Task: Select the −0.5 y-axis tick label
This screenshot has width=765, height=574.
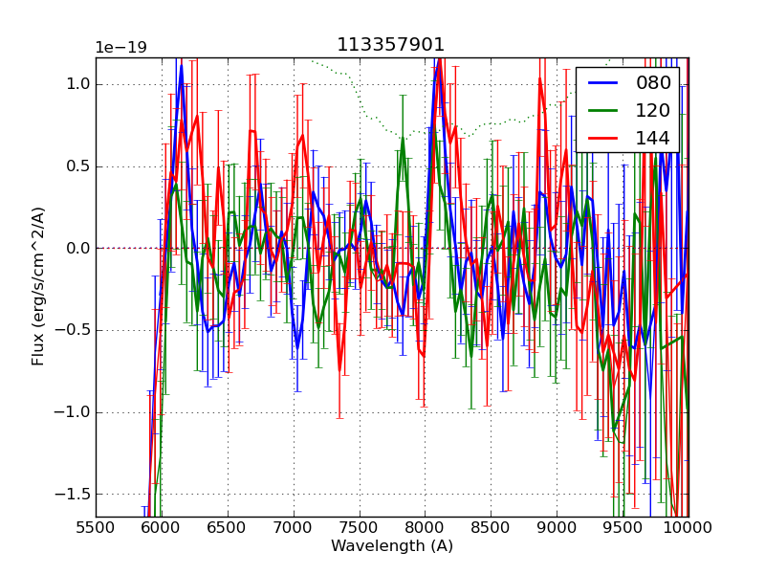Action: 74,331
